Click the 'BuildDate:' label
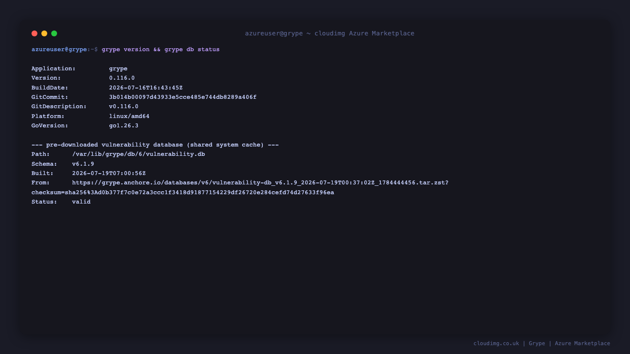This screenshot has width=630, height=354. (x=50, y=88)
